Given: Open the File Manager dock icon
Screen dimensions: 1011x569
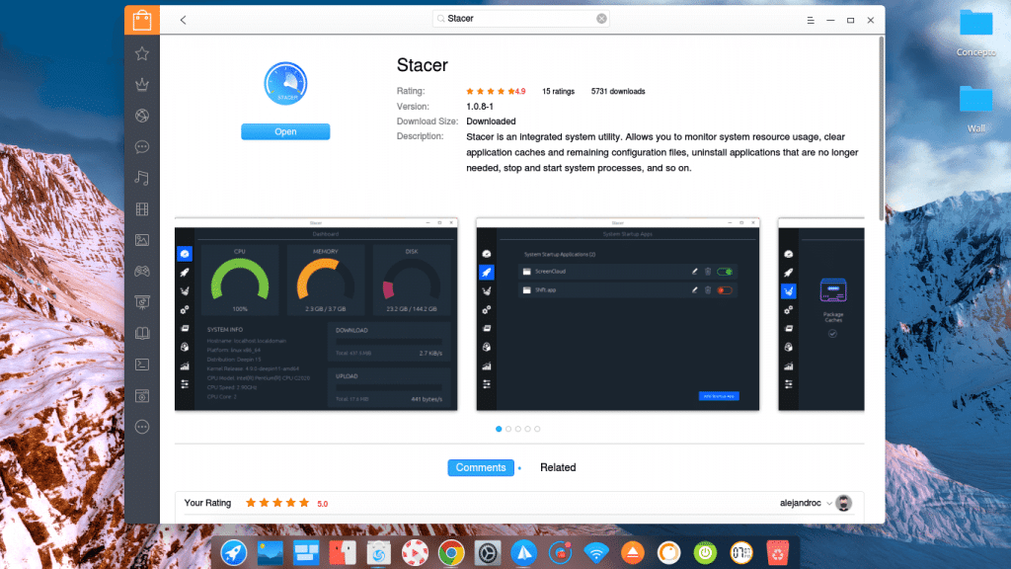Looking at the screenshot, I should click(343, 553).
